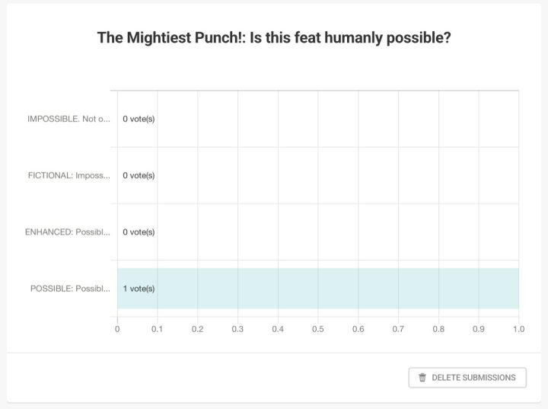Click '0 vote(s)' in the IMPOSSIBLE row

pyautogui.click(x=139, y=119)
